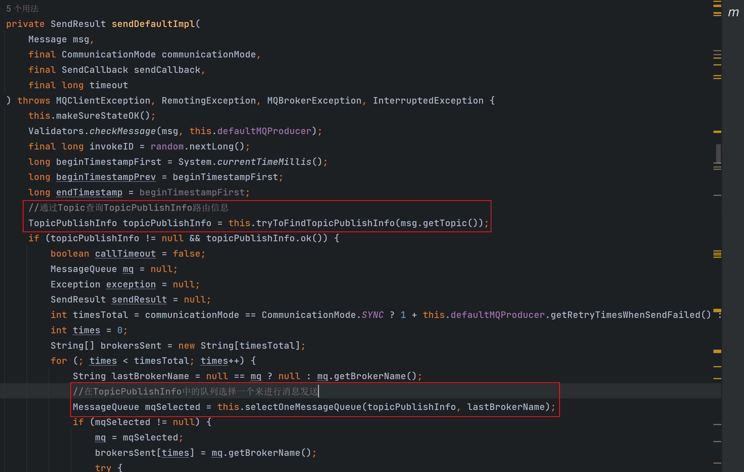The height and width of the screenshot is (472, 744).
Task: Click the italic checkMessage static call
Action: (x=122, y=131)
